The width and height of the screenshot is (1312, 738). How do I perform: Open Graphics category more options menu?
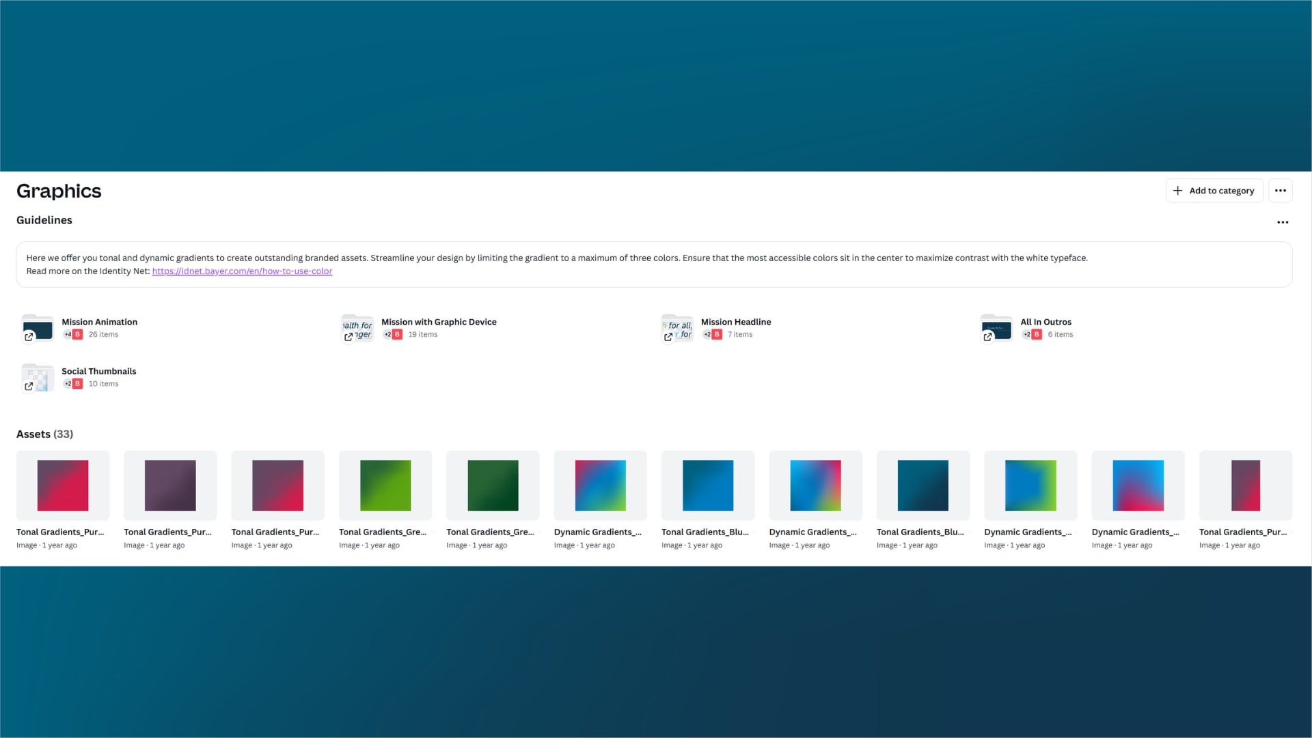pos(1281,191)
